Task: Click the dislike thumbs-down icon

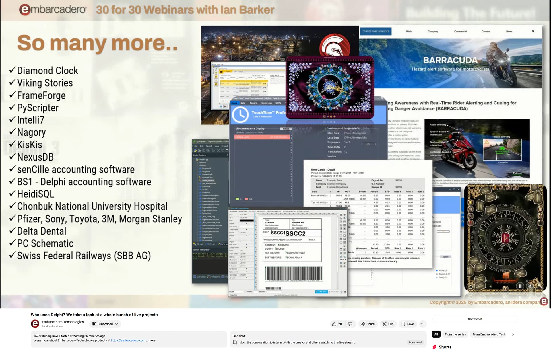Action: click(x=350, y=324)
